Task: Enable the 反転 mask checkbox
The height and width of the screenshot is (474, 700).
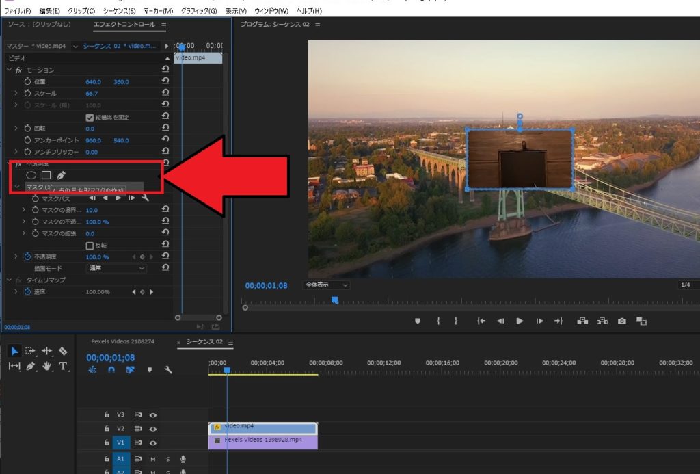Action: [90, 245]
